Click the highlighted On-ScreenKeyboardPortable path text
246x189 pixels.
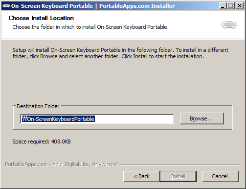tap(58, 119)
